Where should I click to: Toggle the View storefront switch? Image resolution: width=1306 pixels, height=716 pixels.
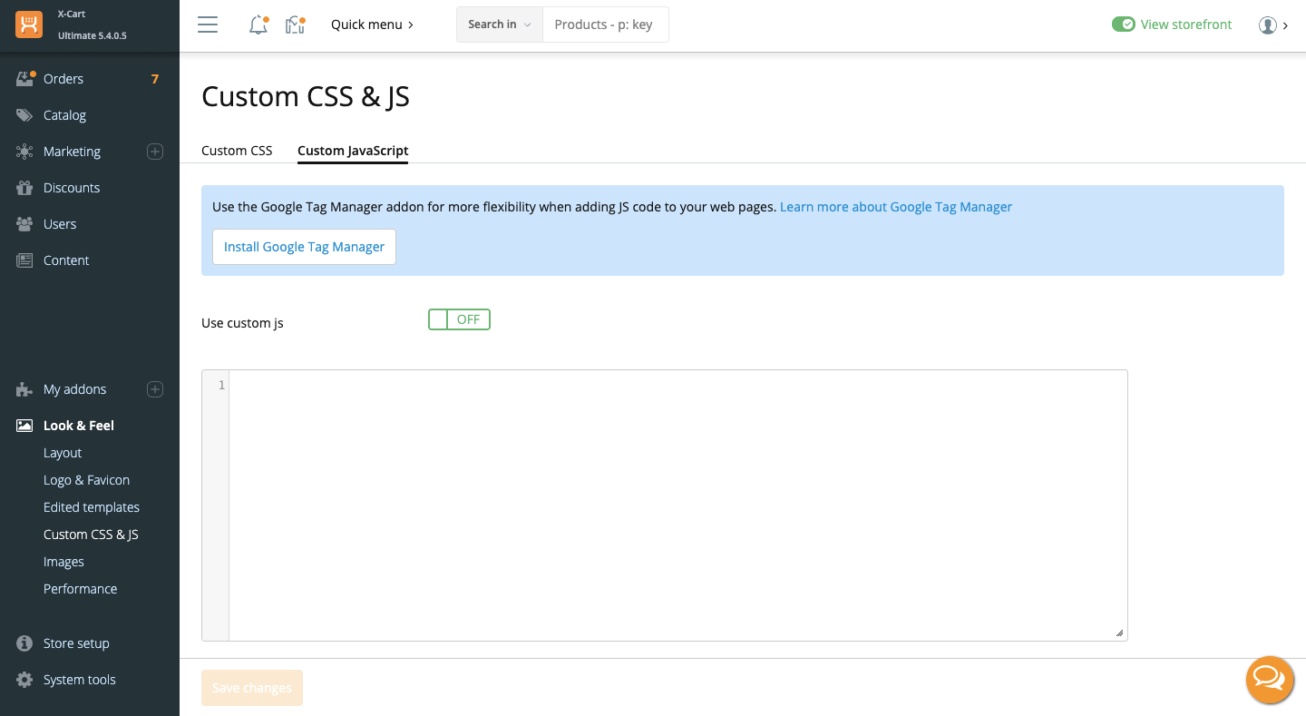[x=1123, y=25]
